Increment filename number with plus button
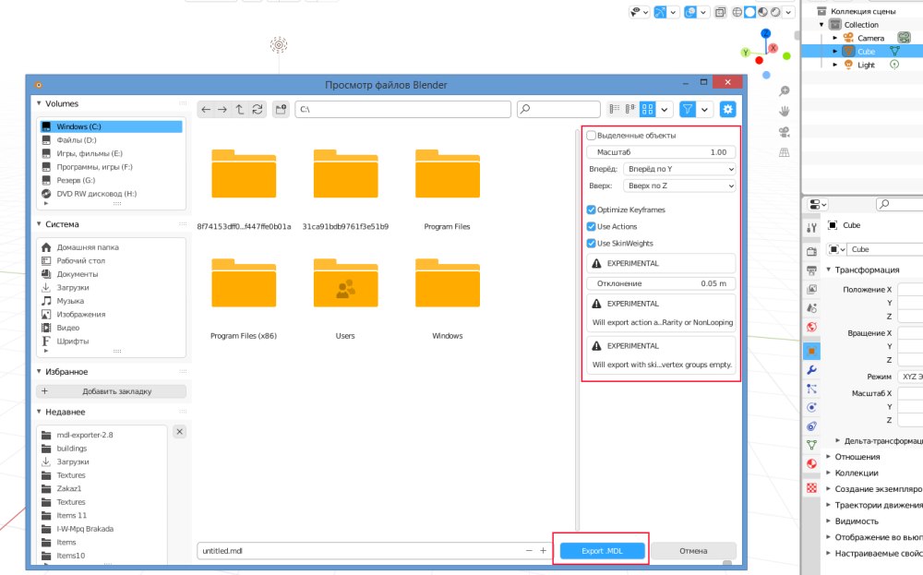Viewport: 923px width, 575px height. [543, 551]
